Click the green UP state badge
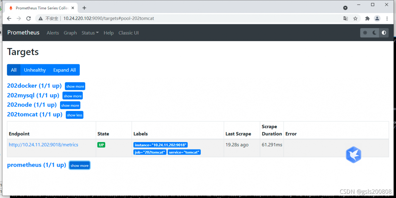 tap(101, 145)
